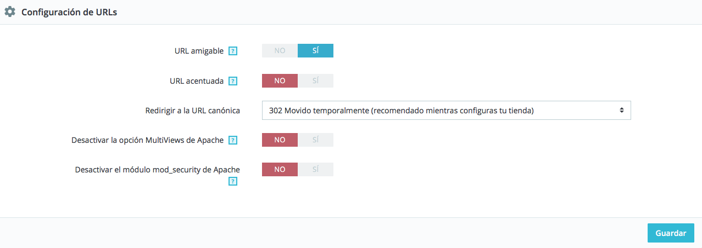702x248 pixels.
Task: Open the Redirigir a la URL canónica dropdown
Action: coord(446,110)
